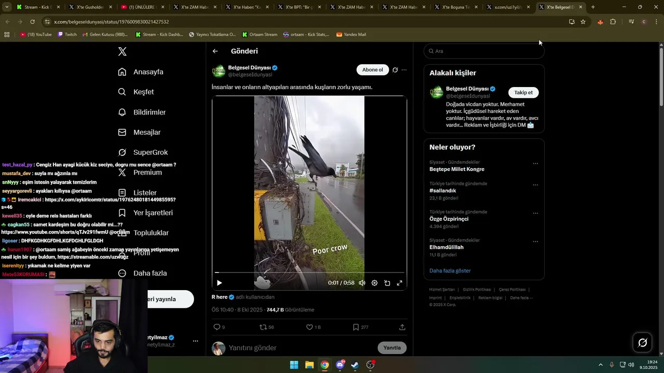The height and width of the screenshot is (373, 664).
Task: Click the Yanıtla reply button
Action: pyautogui.click(x=392, y=348)
